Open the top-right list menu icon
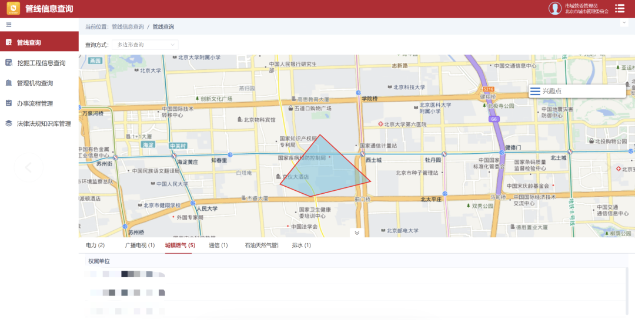 click(620, 8)
